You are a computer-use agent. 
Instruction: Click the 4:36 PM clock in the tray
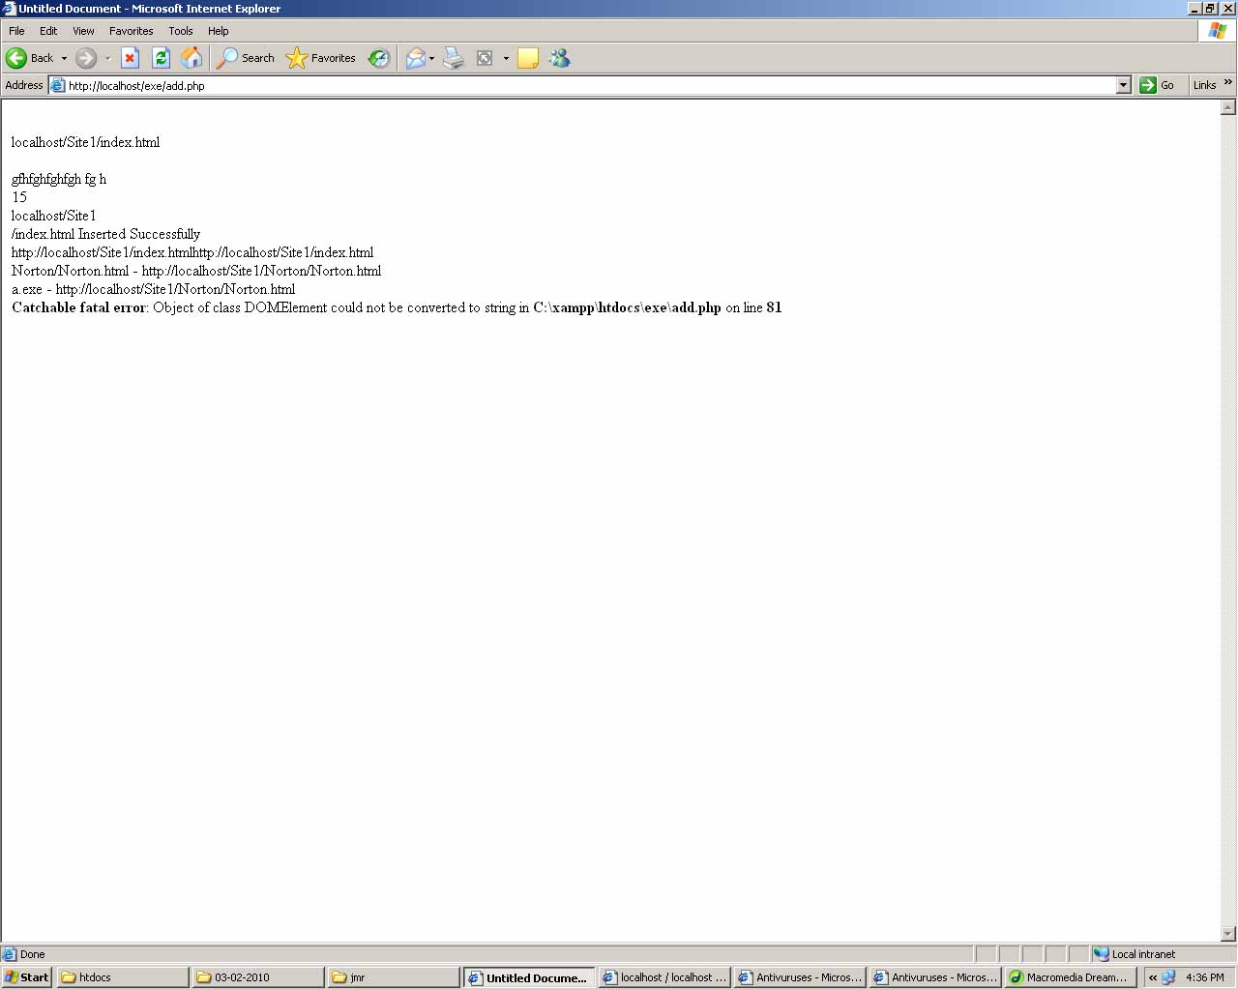[1205, 977]
